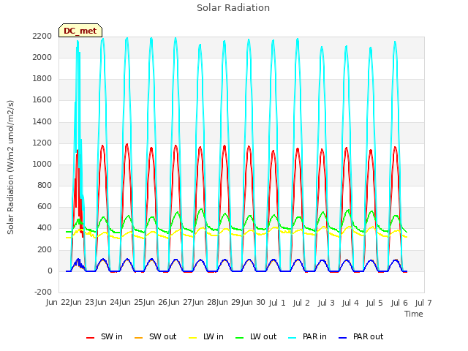Viewport: 468px width, 351px height.
Task: Click the Jul 7 x-axis date label
Action: (x=423, y=303)
